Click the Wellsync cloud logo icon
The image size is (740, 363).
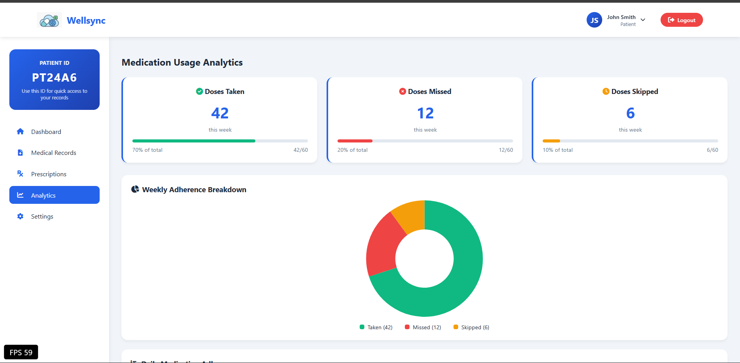[49, 20]
